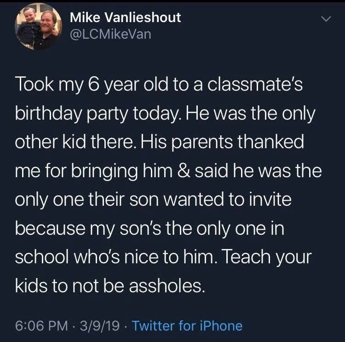Click the Mike Vanlieshout display name
The width and height of the screenshot is (345, 342).
(x=126, y=17)
